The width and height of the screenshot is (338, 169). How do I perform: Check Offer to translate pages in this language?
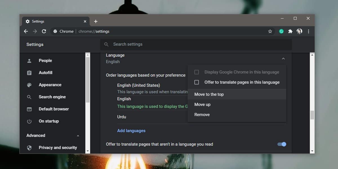(x=197, y=82)
